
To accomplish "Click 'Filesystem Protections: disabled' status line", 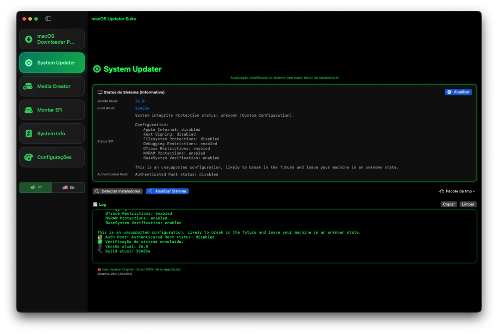I will pos(181,139).
